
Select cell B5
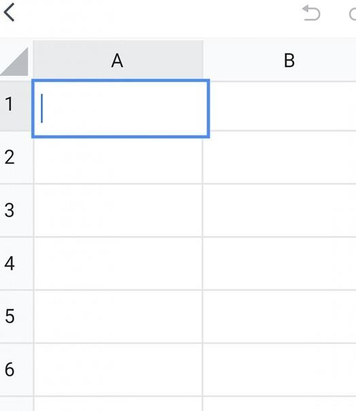280,317
